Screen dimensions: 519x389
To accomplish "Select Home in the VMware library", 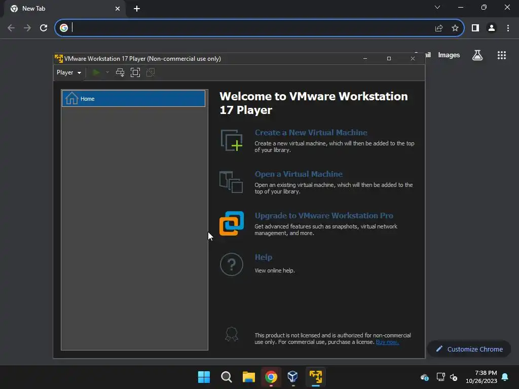I will [x=133, y=99].
